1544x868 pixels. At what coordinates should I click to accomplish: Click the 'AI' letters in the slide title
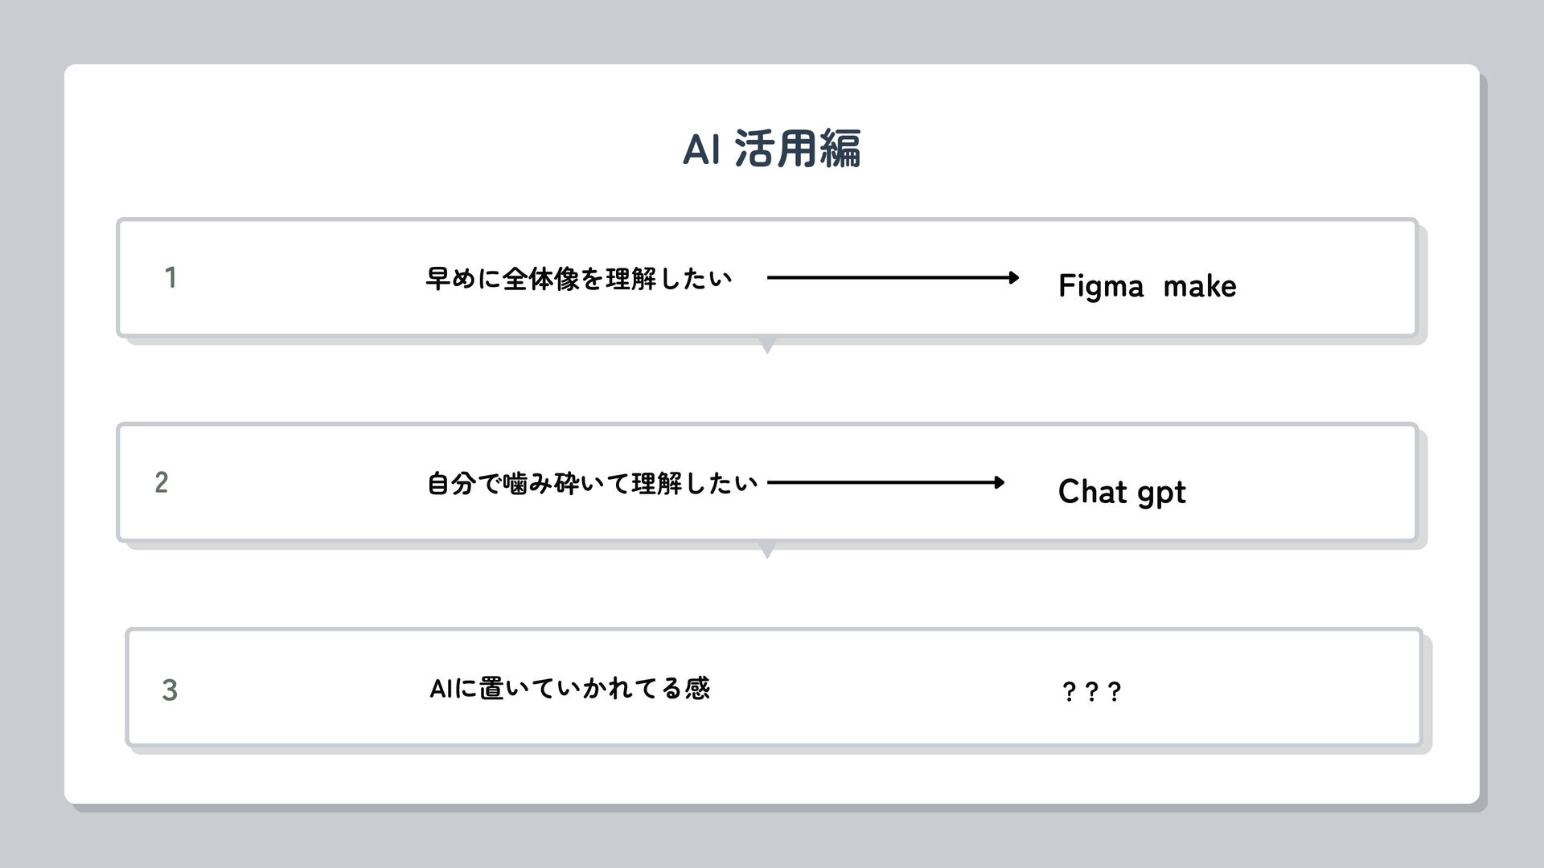[x=700, y=149]
